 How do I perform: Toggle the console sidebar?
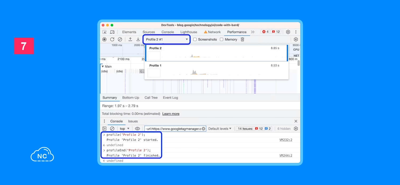(105, 129)
